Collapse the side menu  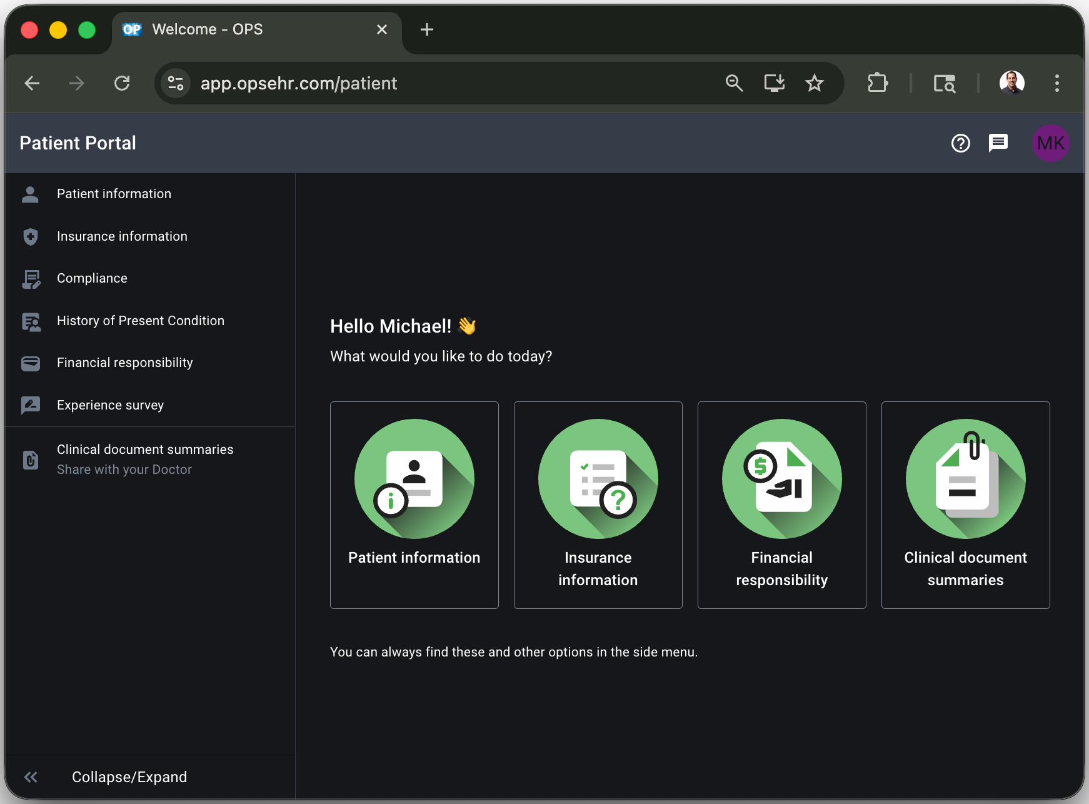coord(30,776)
